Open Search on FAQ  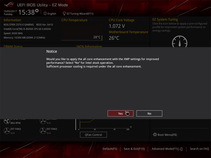tap(199, 149)
